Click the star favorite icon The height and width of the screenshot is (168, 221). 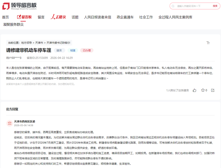pyautogui.click(x=203, y=90)
